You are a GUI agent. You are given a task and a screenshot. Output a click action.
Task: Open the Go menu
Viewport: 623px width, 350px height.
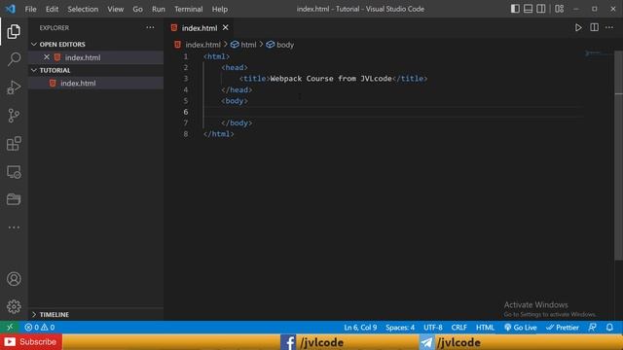[137, 9]
